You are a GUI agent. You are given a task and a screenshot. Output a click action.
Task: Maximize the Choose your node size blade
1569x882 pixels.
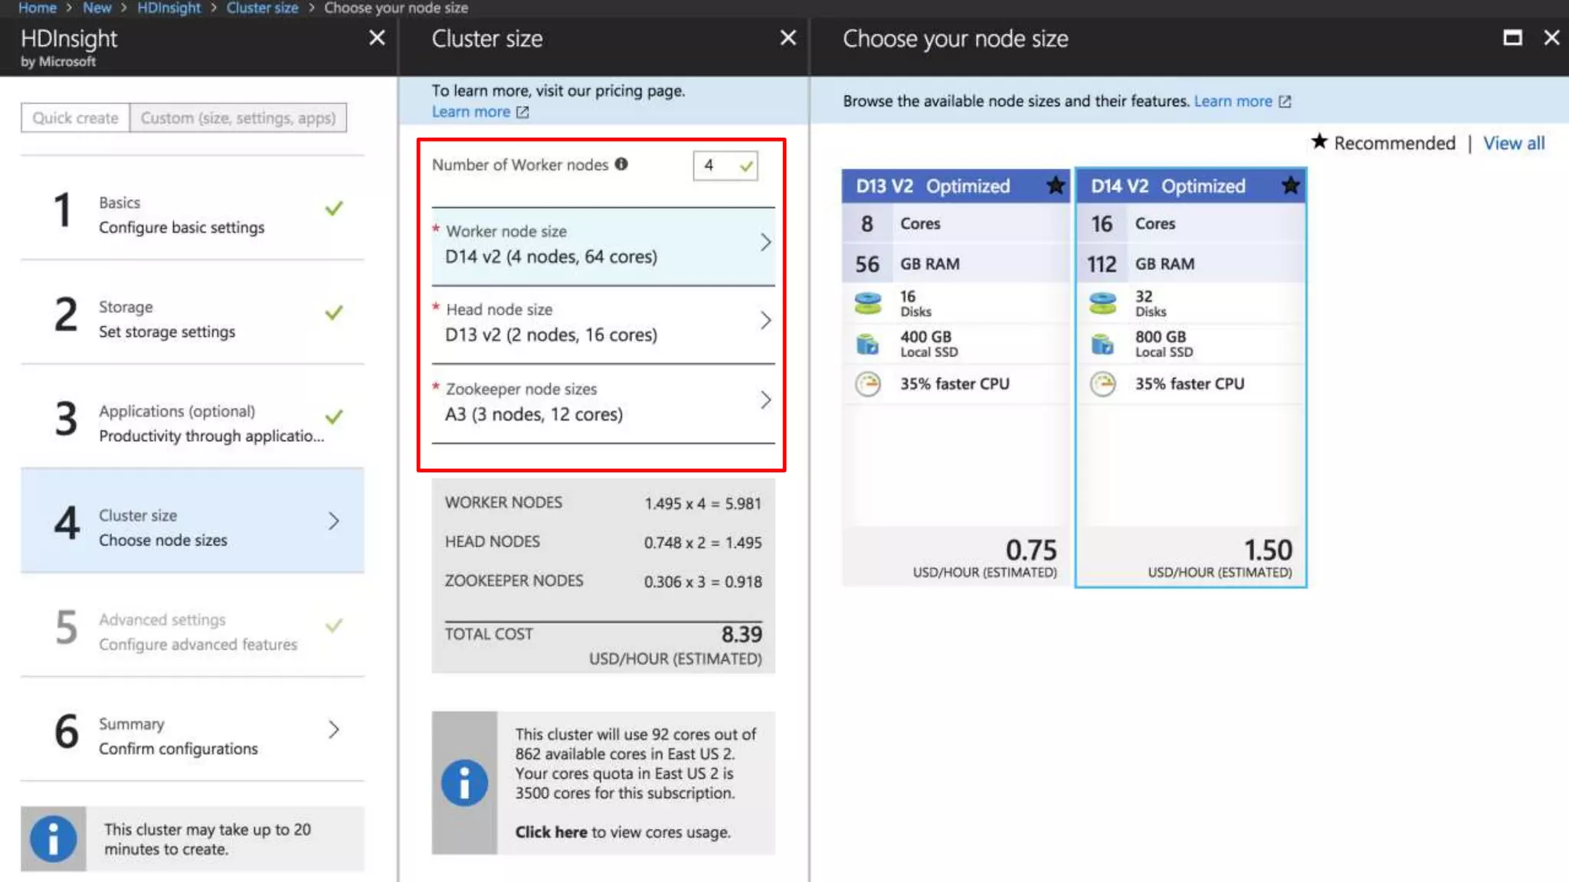pyautogui.click(x=1512, y=38)
